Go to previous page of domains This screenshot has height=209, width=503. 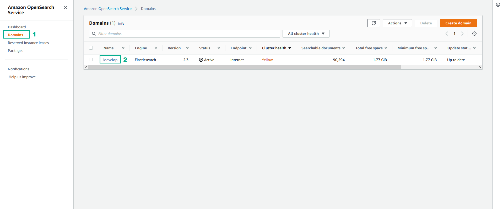[447, 34]
